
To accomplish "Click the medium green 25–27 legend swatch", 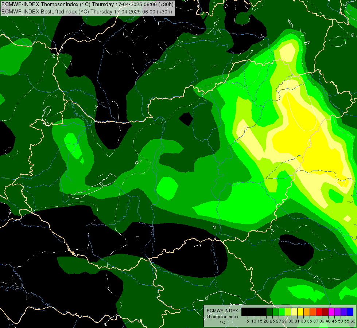I will point(276,312).
